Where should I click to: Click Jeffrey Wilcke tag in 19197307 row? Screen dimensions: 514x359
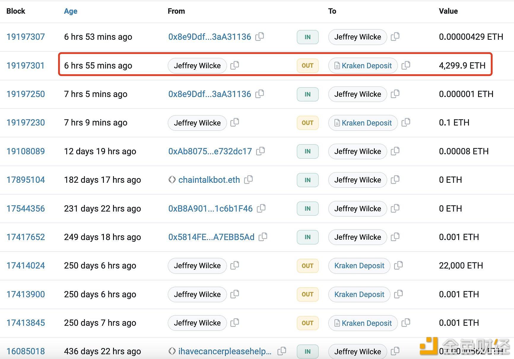358,37
